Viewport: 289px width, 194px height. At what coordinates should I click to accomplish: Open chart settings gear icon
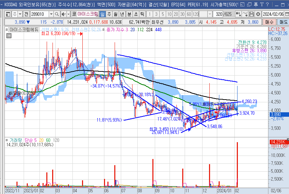pyautogui.click(x=258, y=14)
